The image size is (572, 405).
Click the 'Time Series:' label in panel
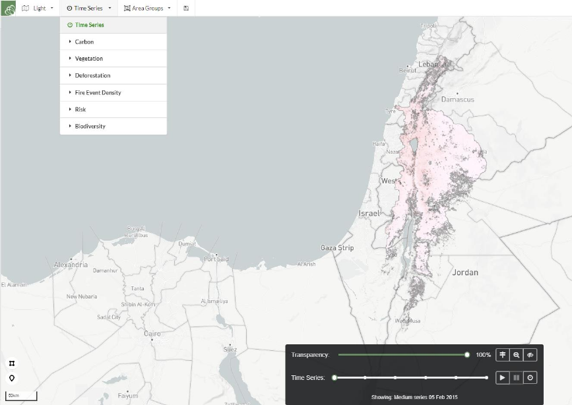[308, 378]
